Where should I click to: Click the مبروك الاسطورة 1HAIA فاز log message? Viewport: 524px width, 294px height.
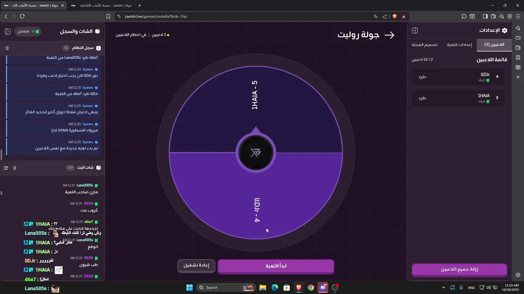(x=75, y=130)
